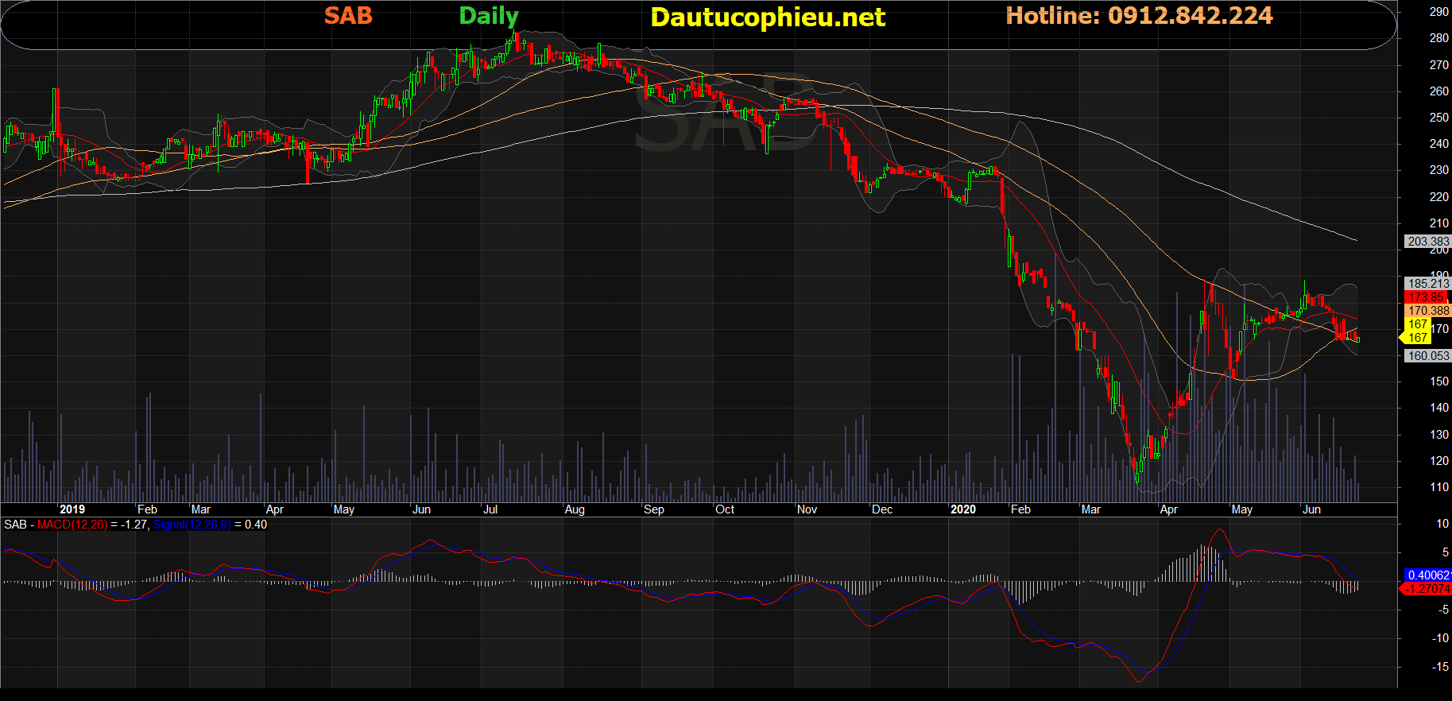Select the 160.053 price label

pos(1427,356)
